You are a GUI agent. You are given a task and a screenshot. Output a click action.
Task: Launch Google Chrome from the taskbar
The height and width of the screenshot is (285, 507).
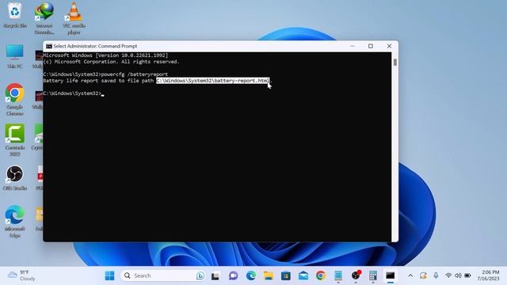(321, 275)
